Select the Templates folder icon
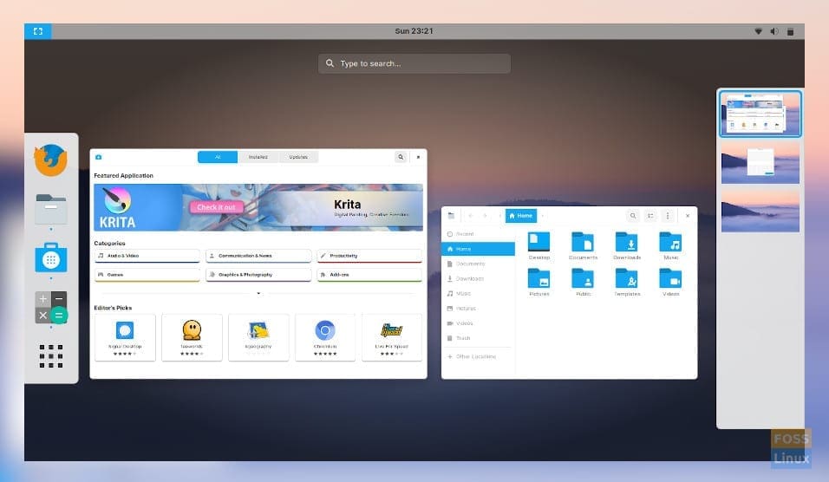Viewport: 829px width, 482px height. [x=627, y=278]
